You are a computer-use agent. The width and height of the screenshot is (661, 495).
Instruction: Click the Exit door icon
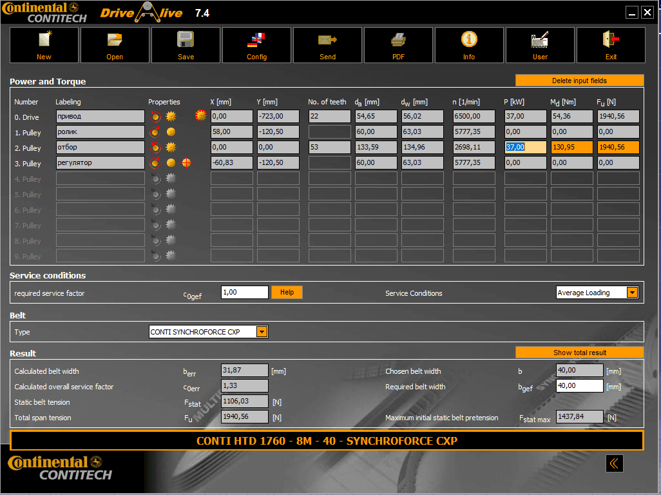611,44
